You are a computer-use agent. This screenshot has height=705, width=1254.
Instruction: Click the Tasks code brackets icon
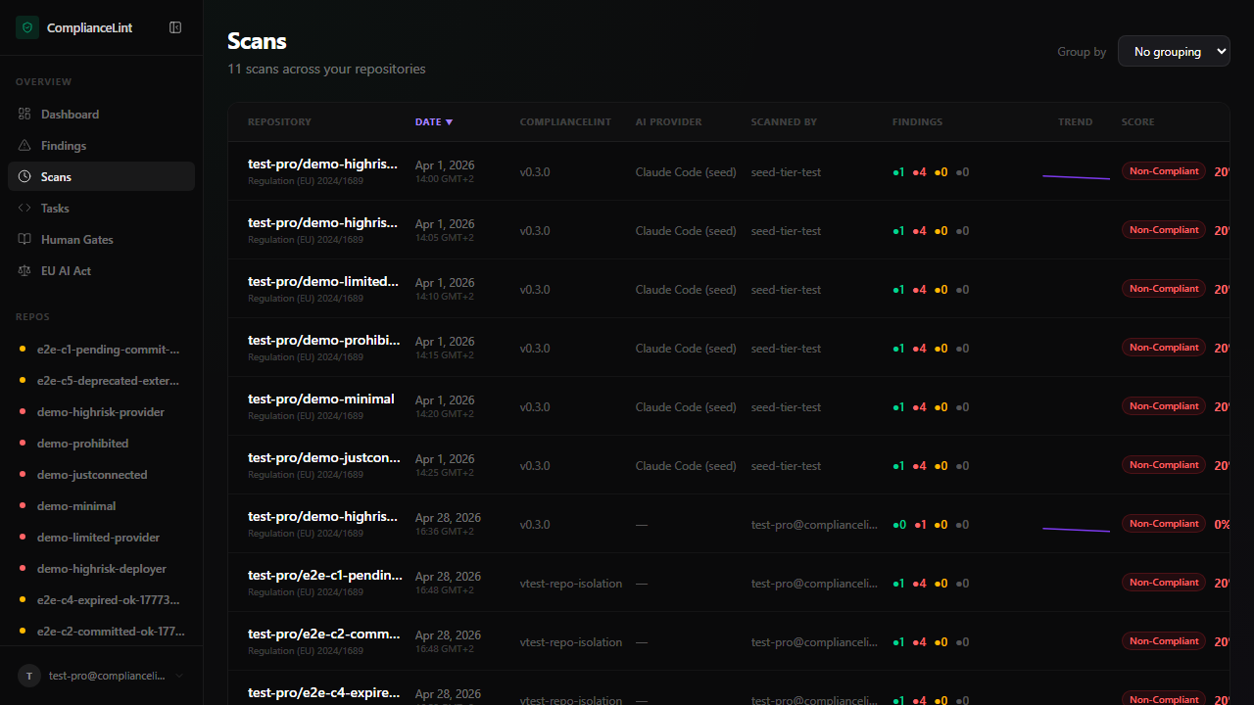tap(25, 209)
